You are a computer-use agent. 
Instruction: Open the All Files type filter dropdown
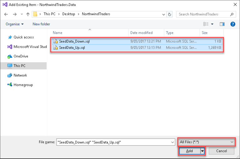[207, 142]
